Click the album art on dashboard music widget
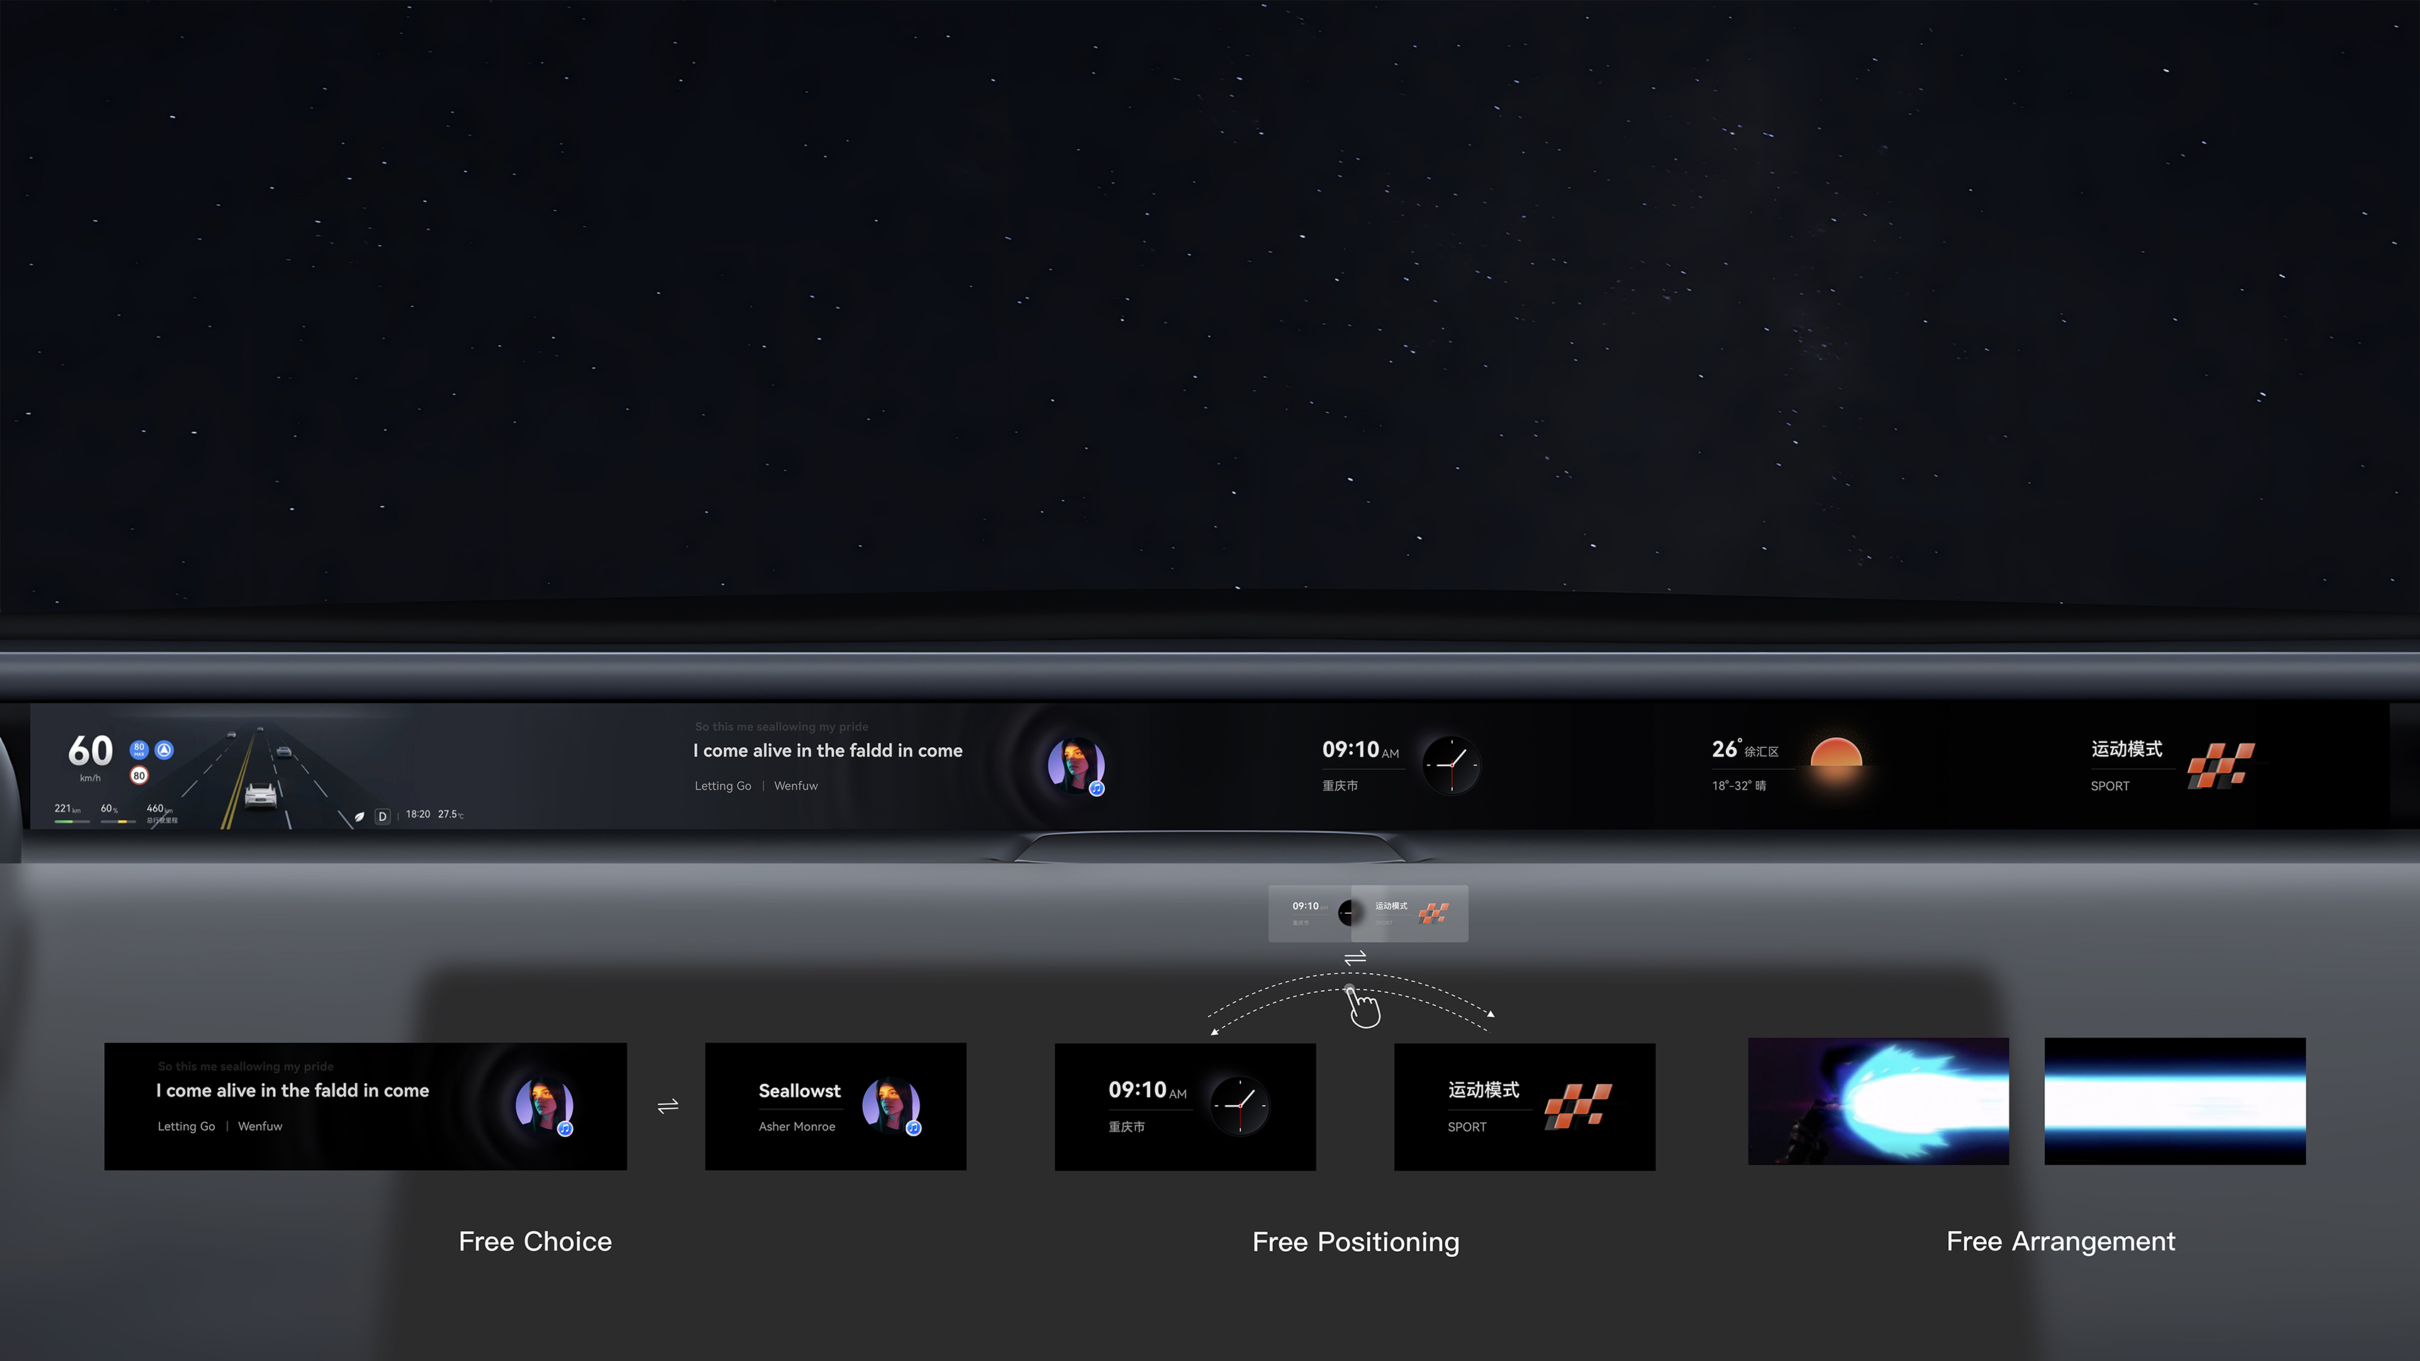The height and width of the screenshot is (1361, 2420). click(x=1076, y=765)
